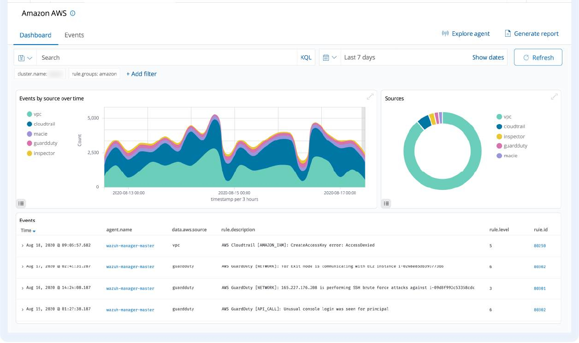
Task: Click the Show dates link
Action: click(x=488, y=57)
